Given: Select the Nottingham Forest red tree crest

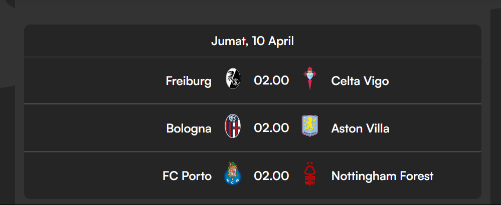Looking at the screenshot, I should click(x=310, y=175).
